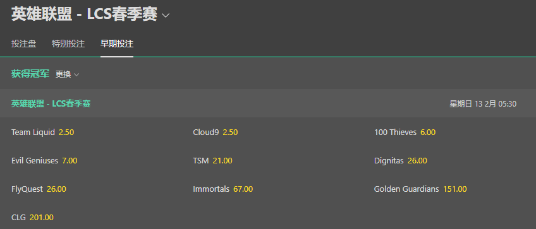
Task: Select the 早期投注 tab
Action: pos(117,44)
